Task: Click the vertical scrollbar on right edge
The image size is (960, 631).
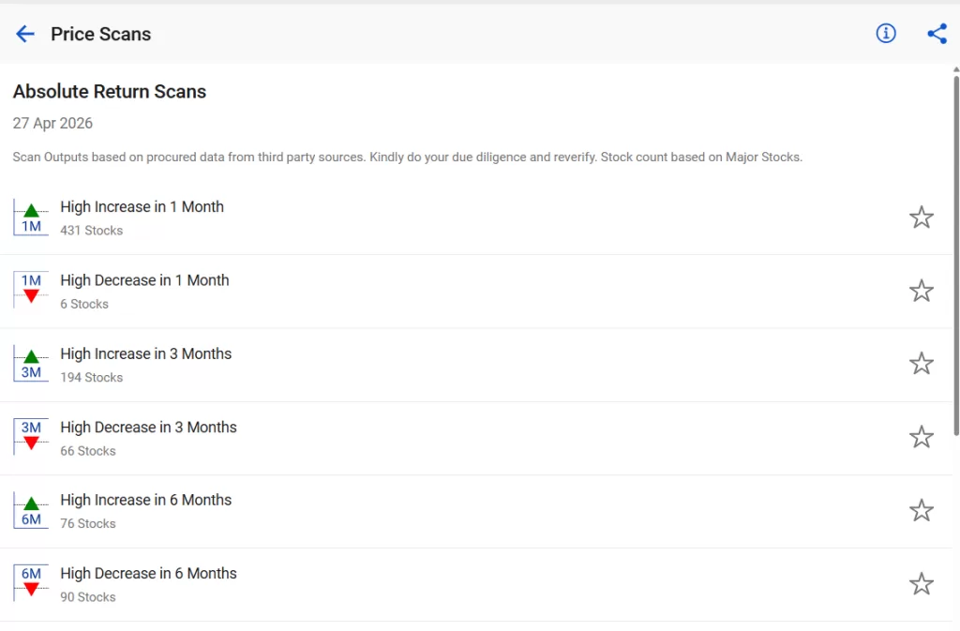Action: pyautogui.click(x=955, y=253)
